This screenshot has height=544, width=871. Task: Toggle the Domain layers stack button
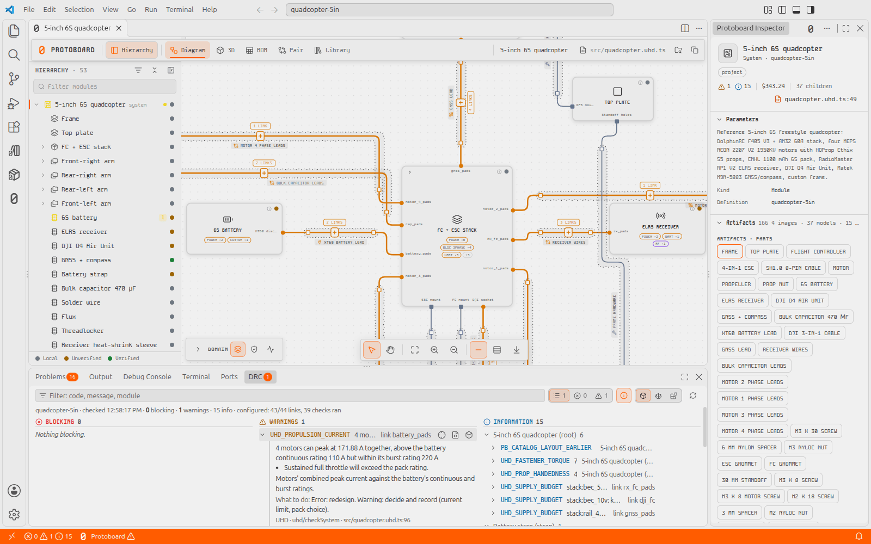click(238, 349)
